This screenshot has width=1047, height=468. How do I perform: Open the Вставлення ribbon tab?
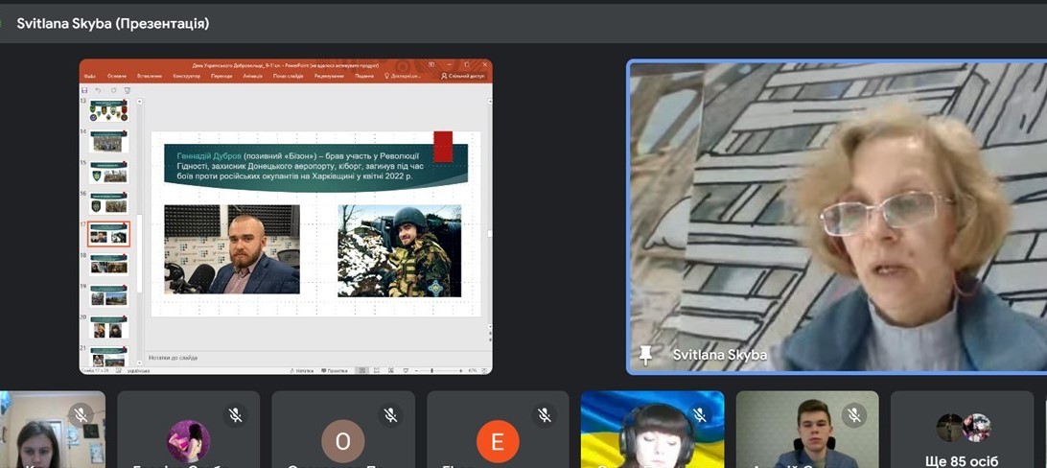[x=150, y=76]
